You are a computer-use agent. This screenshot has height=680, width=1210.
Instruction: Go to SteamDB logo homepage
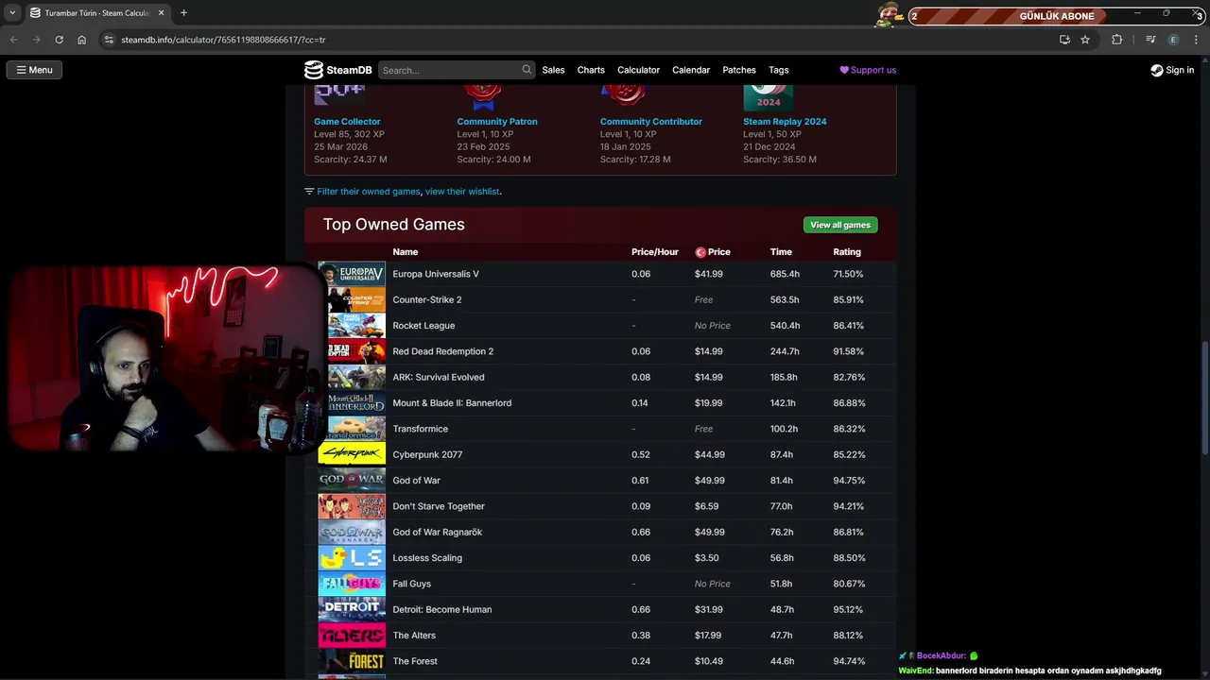[337, 70]
